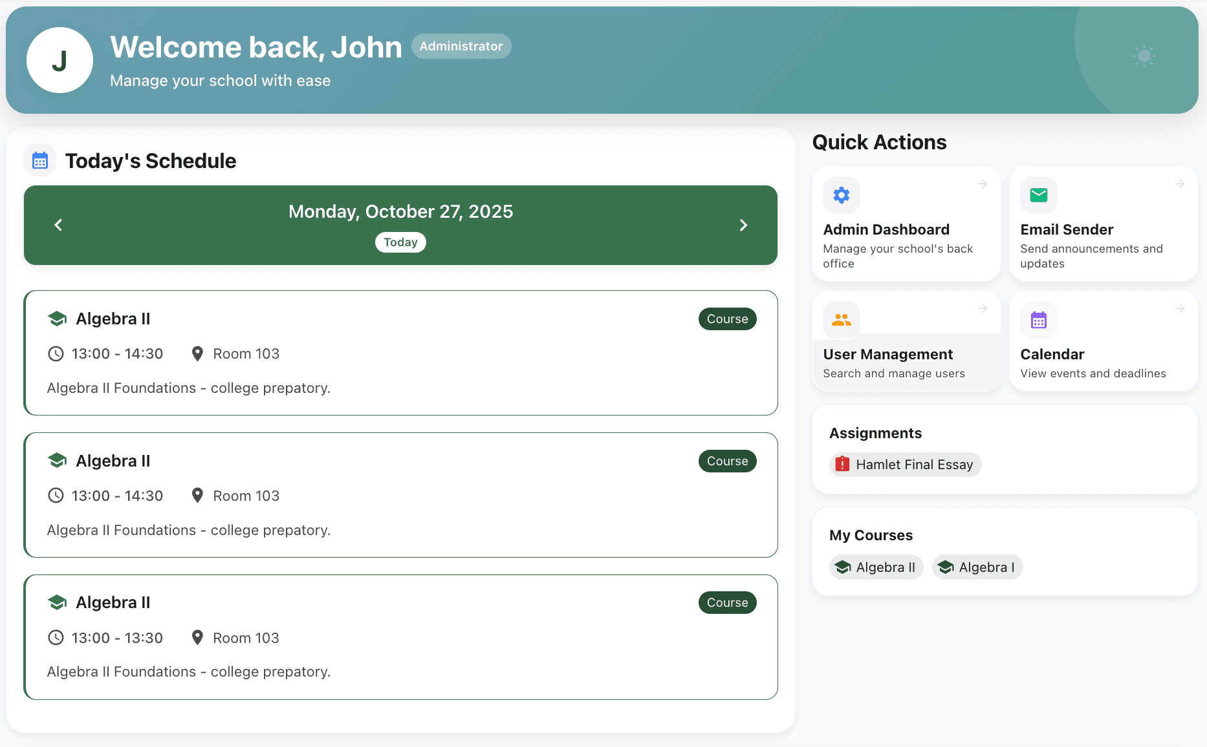1207x747 pixels.
Task: Click the graduation cap icon on first Algebra II card
Action: click(57, 318)
